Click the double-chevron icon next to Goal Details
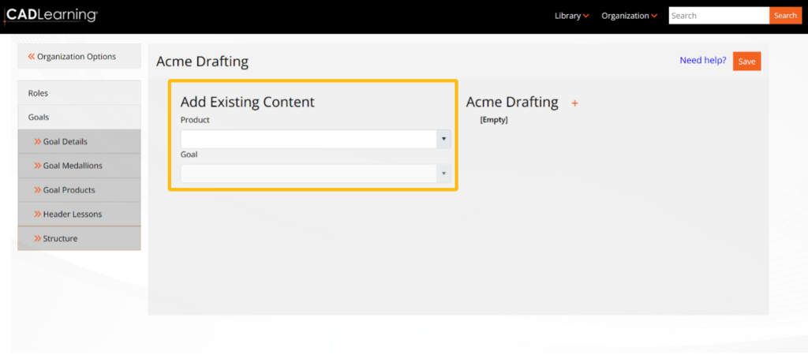Viewport: 808px width, 355px height. click(x=37, y=142)
